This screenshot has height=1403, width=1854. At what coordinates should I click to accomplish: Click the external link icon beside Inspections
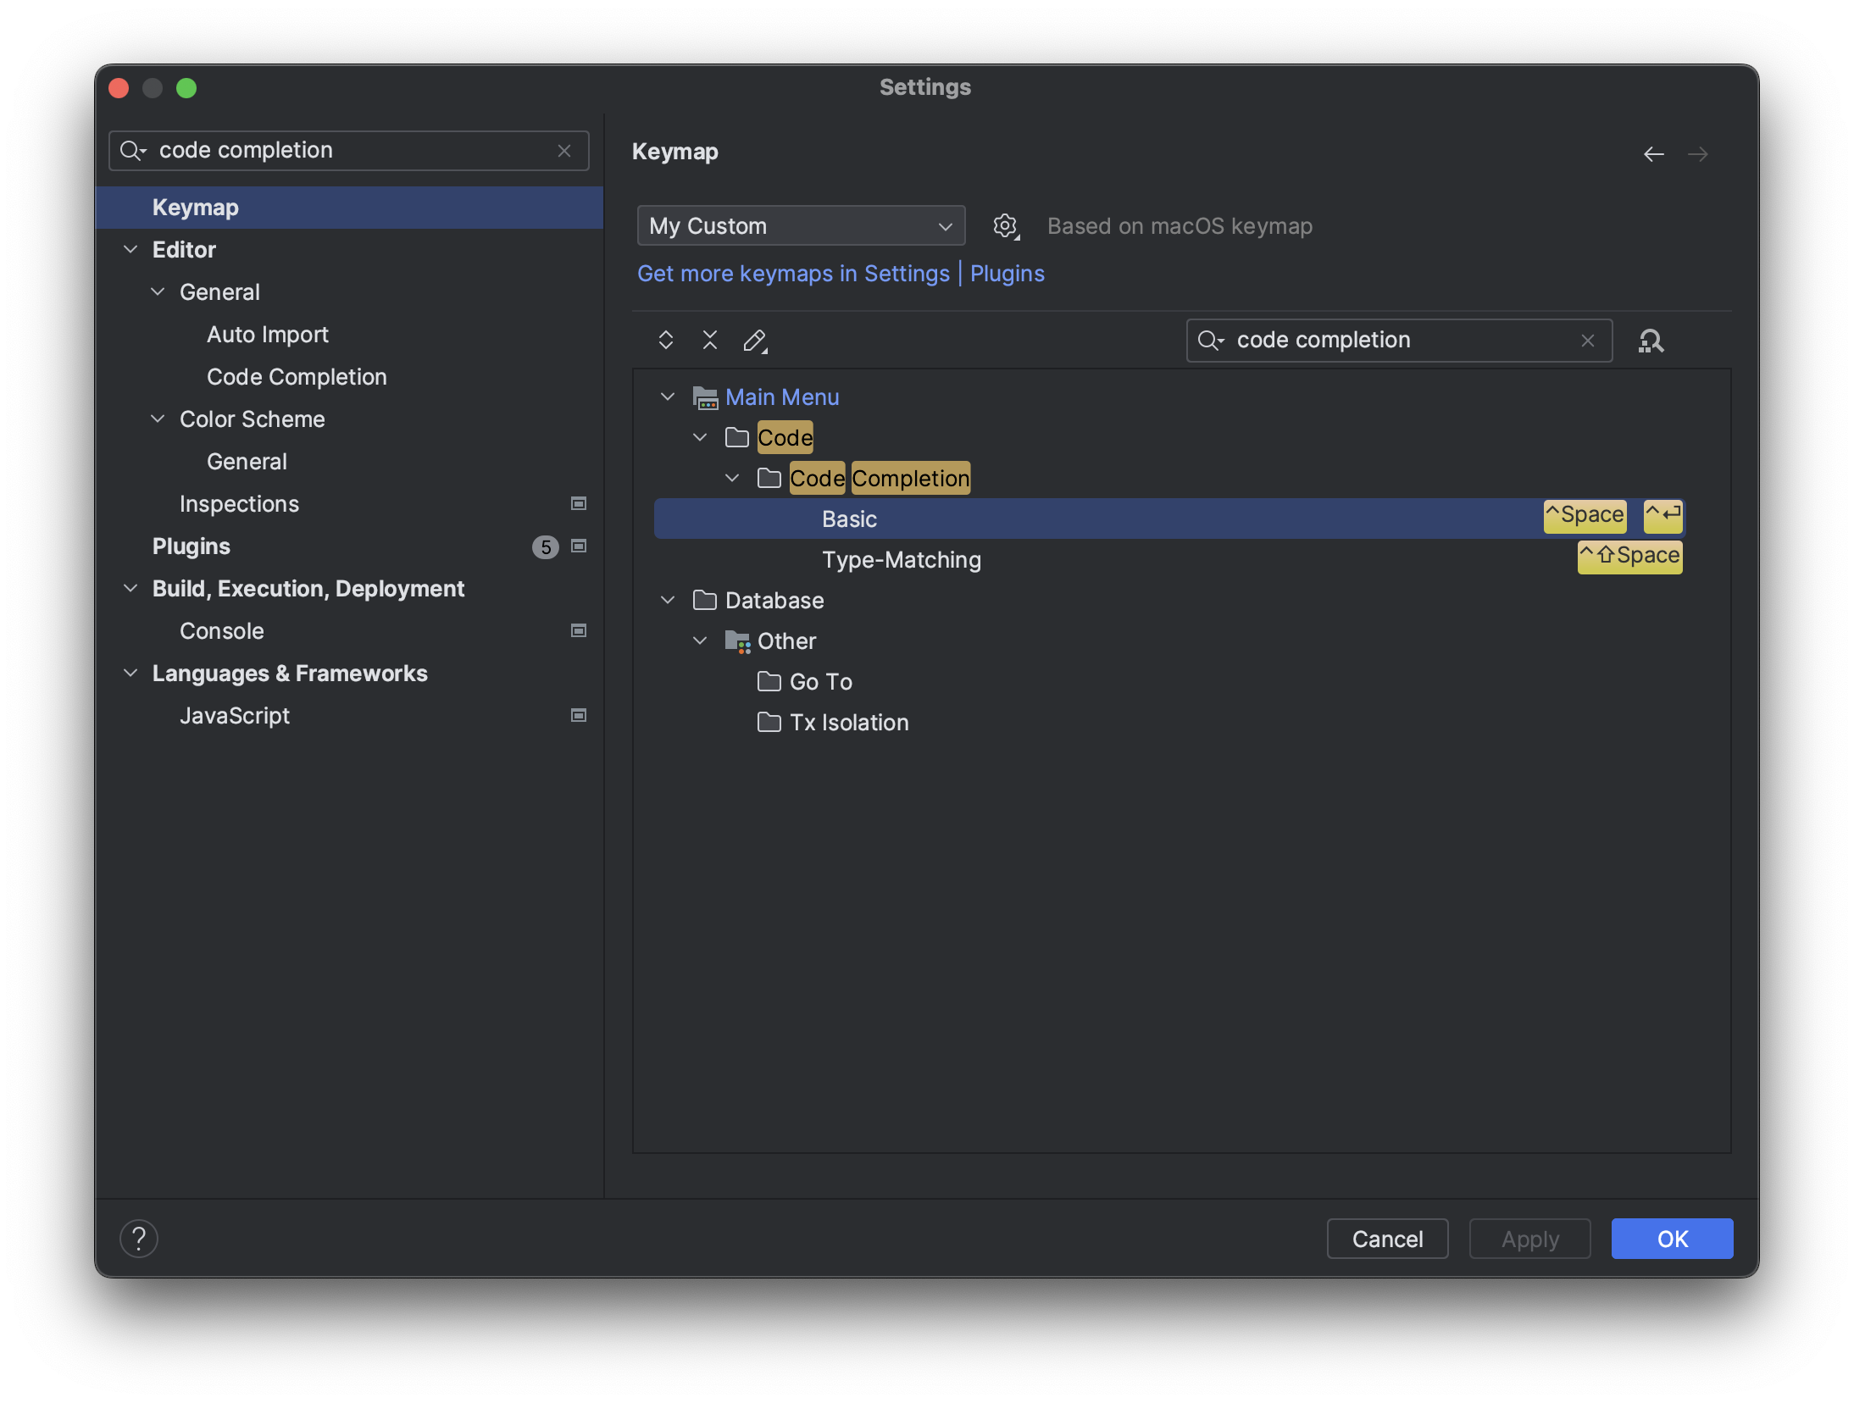pos(578,503)
